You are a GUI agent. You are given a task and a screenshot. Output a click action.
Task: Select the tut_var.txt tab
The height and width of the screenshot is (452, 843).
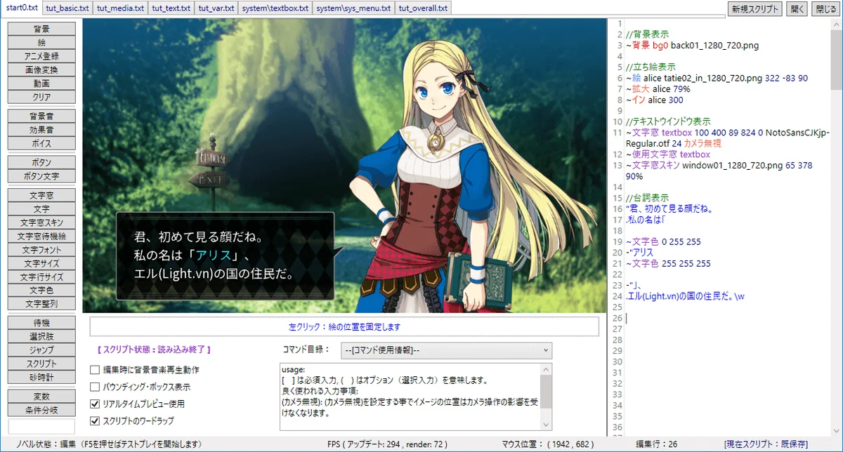click(x=216, y=8)
